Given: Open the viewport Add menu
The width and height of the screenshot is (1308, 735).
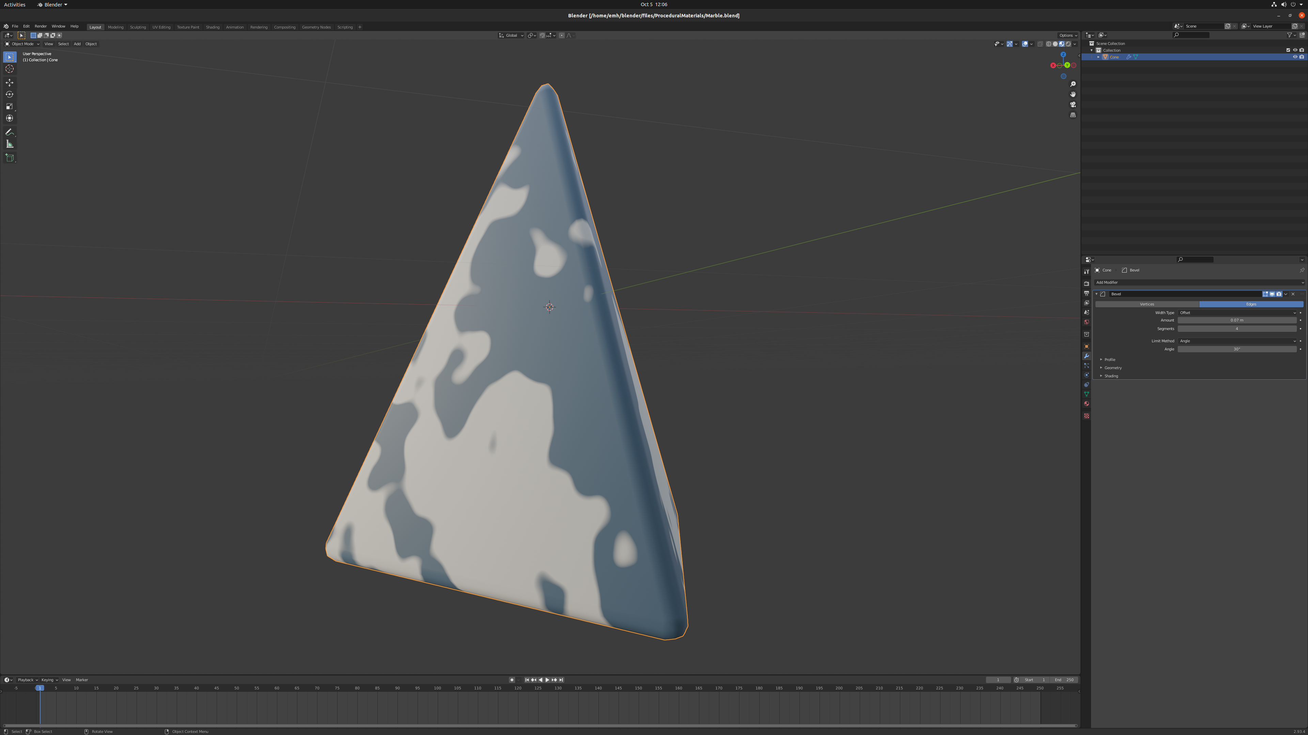Looking at the screenshot, I should click(77, 44).
